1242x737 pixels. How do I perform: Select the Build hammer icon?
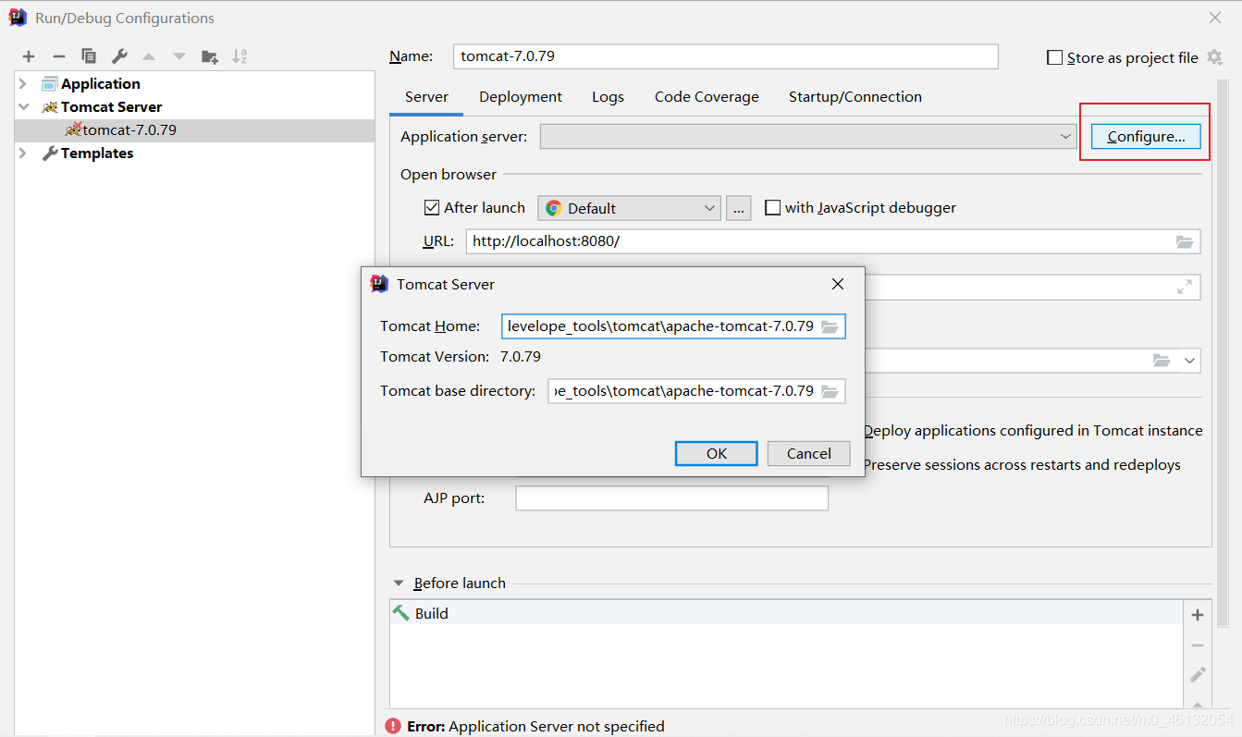click(400, 612)
